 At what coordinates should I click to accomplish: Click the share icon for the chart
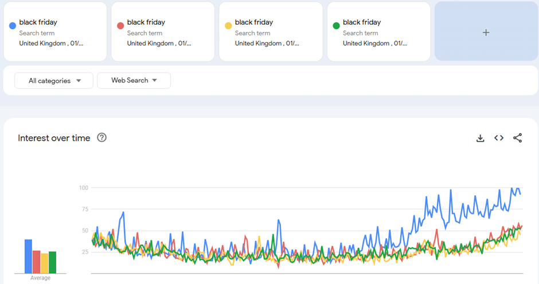pyautogui.click(x=517, y=138)
